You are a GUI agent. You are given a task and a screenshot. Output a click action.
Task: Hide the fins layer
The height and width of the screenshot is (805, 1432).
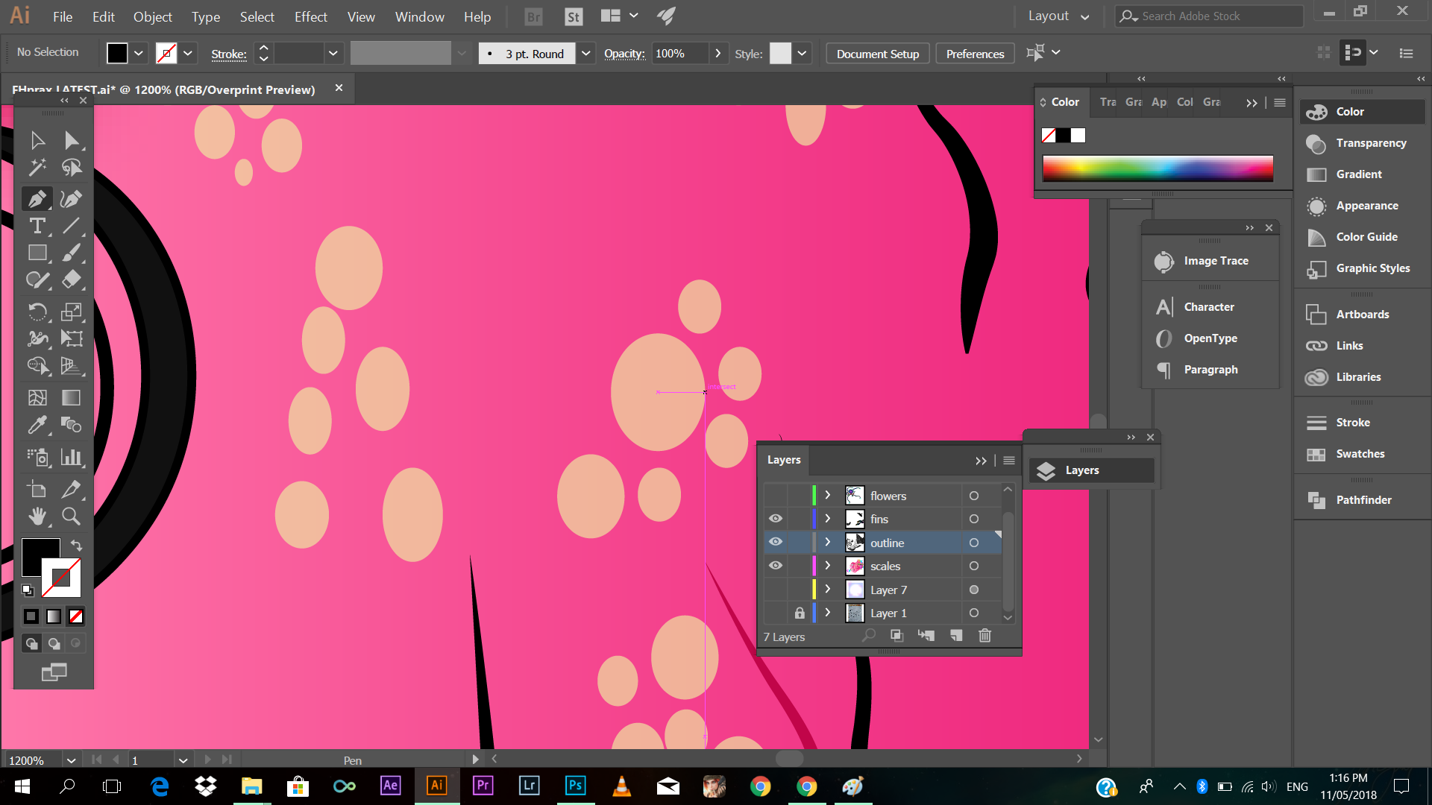click(x=776, y=519)
